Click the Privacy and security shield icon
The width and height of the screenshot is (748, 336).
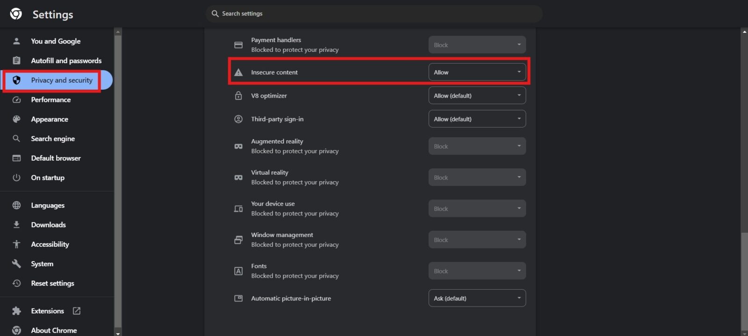point(16,80)
